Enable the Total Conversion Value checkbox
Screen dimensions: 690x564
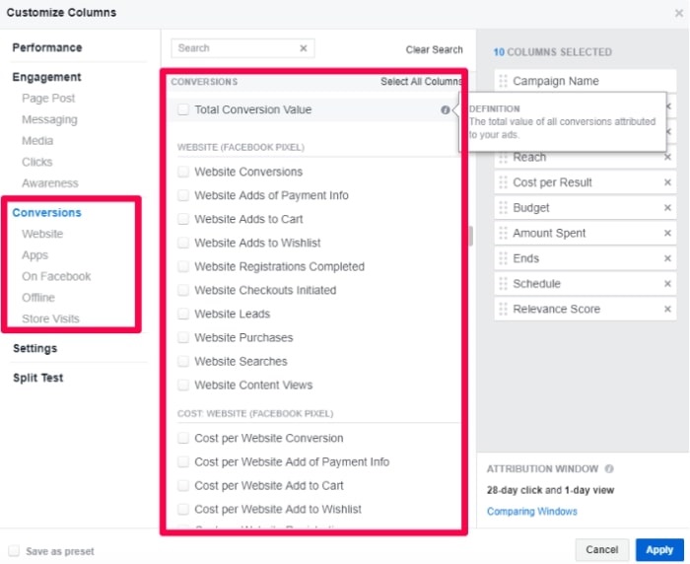coord(183,109)
